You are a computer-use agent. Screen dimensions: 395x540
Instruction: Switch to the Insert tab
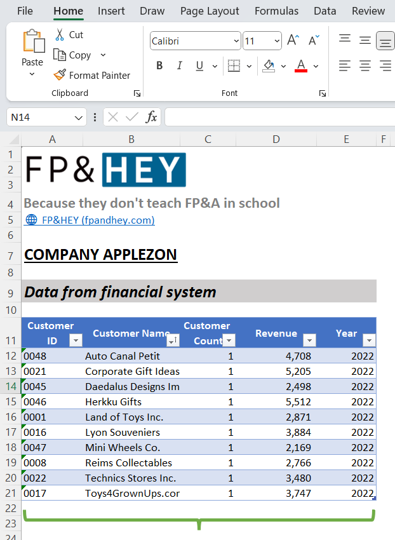[111, 11]
